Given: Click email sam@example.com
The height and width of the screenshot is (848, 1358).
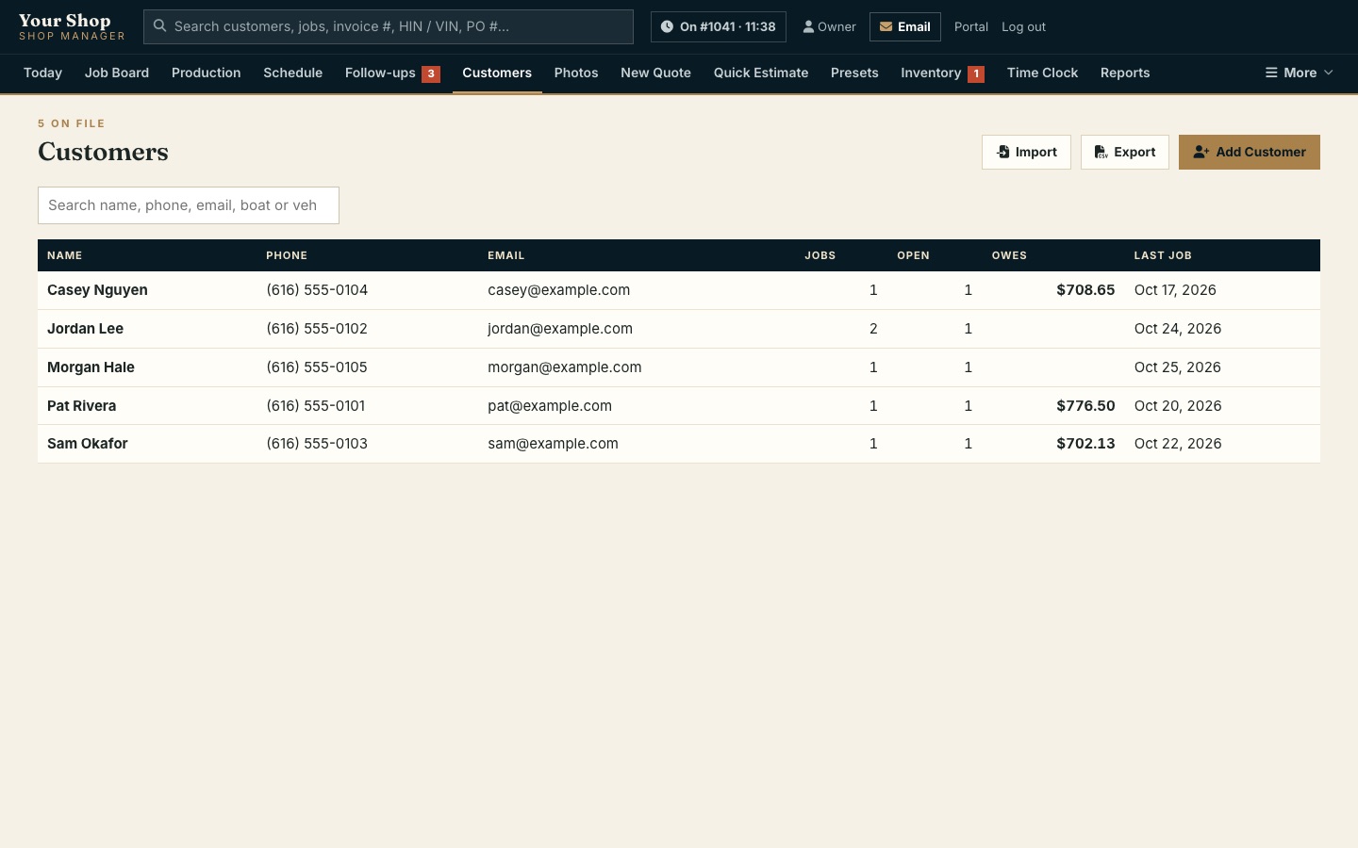Looking at the screenshot, I should [x=553, y=444].
